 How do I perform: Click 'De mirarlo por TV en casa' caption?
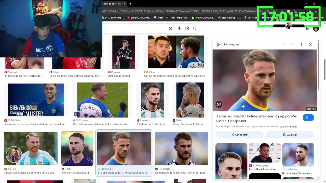[298, 173]
